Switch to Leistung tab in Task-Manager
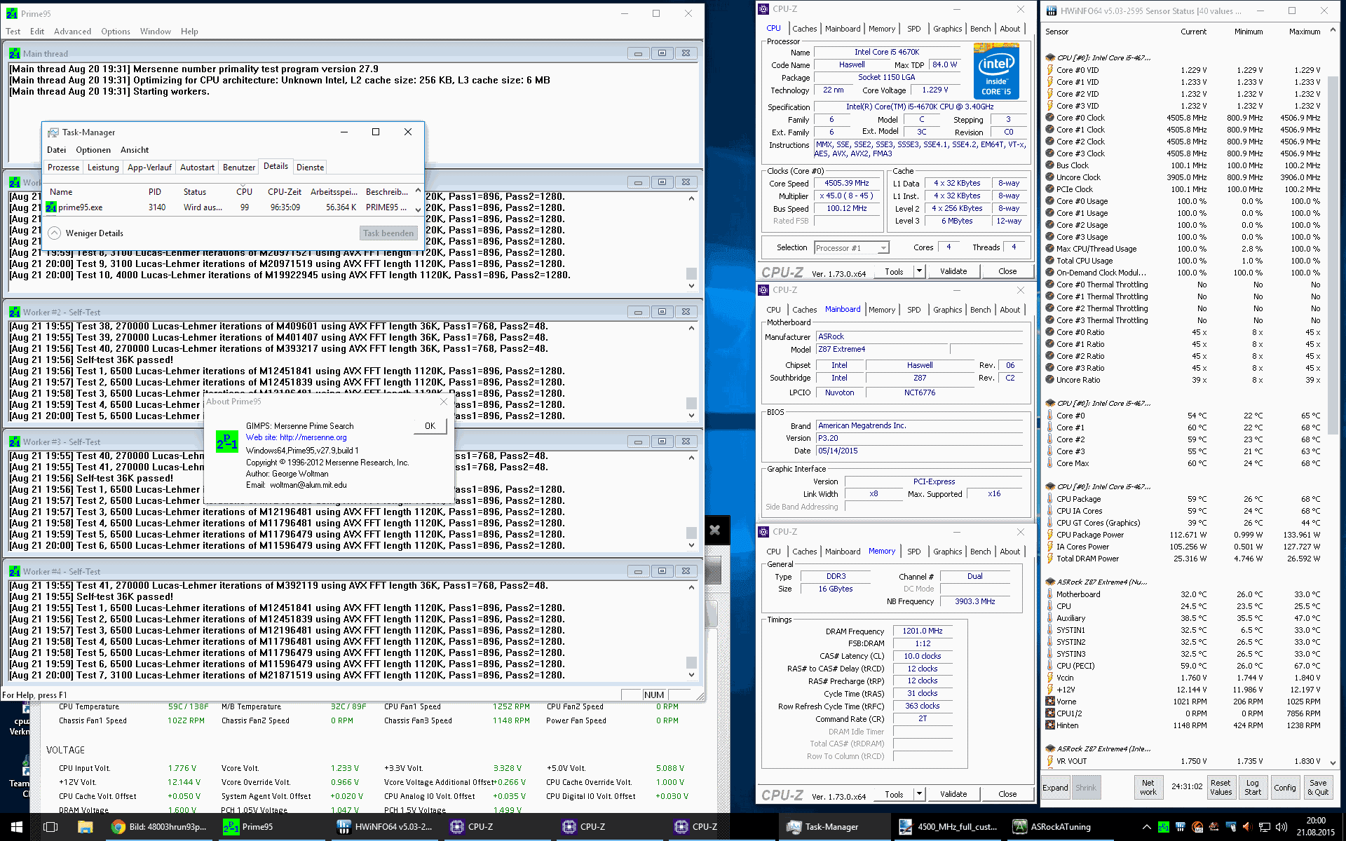The width and height of the screenshot is (1346, 841). coord(103,167)
